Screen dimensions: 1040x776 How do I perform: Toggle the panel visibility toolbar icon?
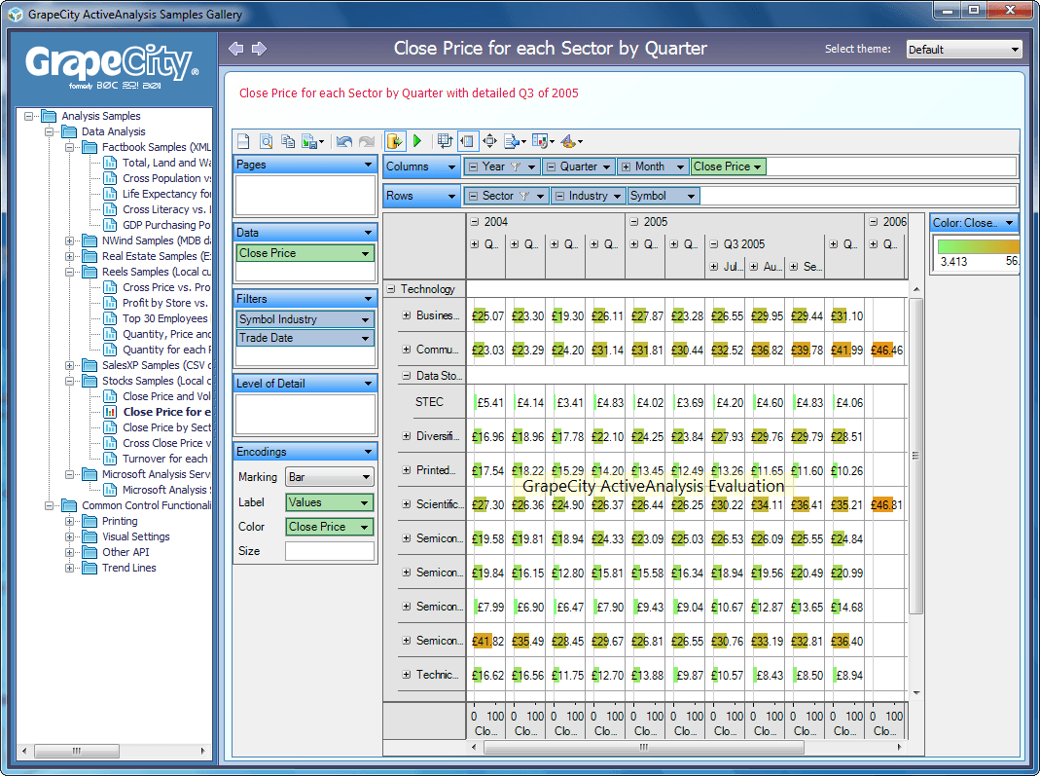point(467,141)
